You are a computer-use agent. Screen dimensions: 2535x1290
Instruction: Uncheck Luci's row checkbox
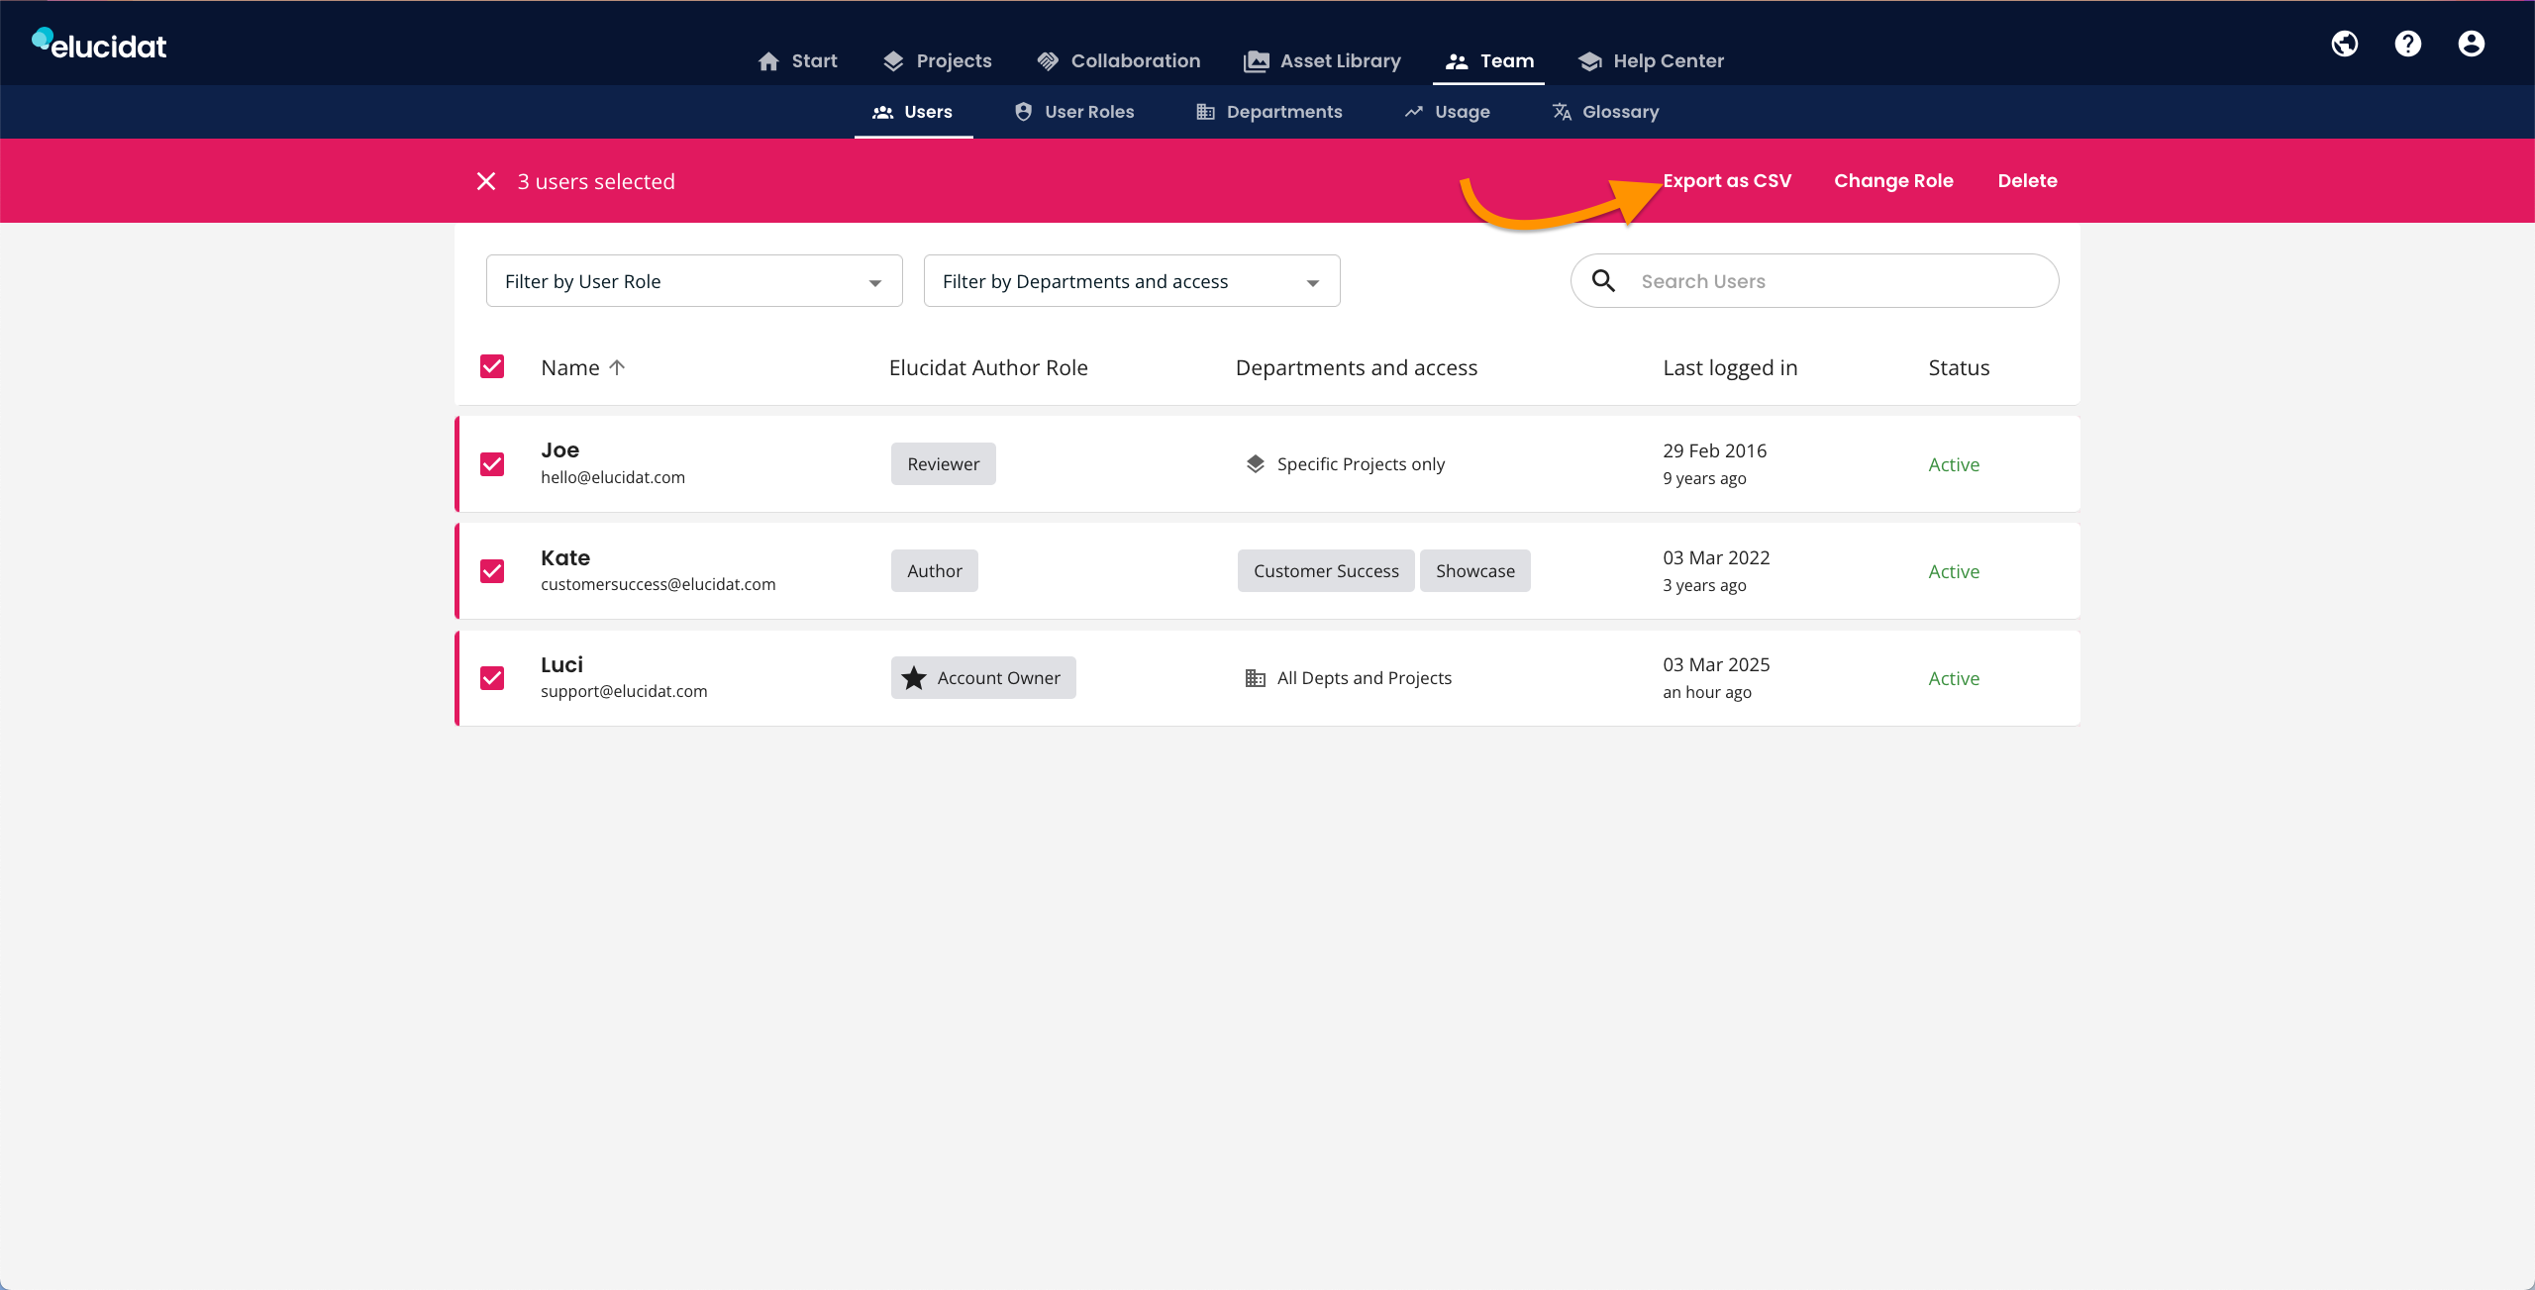tap(492, 678)
